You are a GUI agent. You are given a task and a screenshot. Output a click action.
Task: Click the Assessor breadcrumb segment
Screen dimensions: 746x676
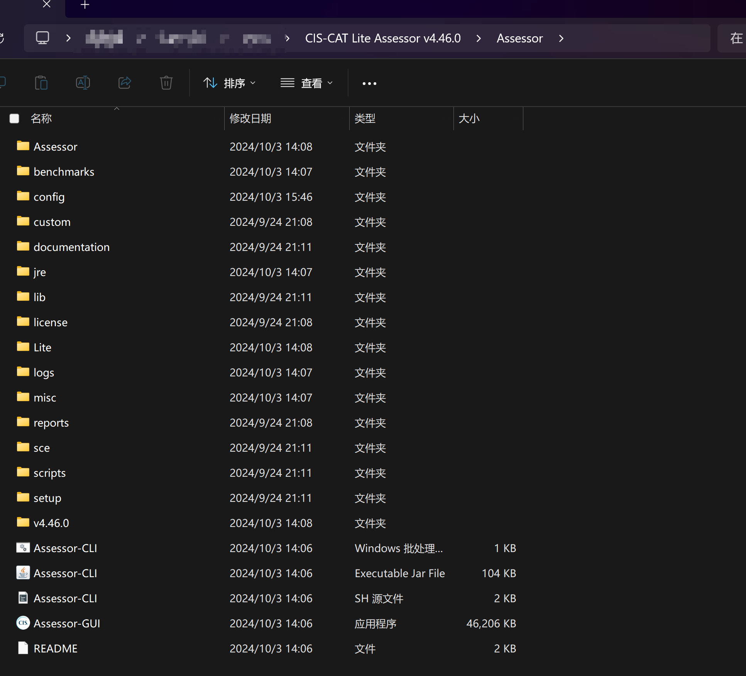coord(519,38)
